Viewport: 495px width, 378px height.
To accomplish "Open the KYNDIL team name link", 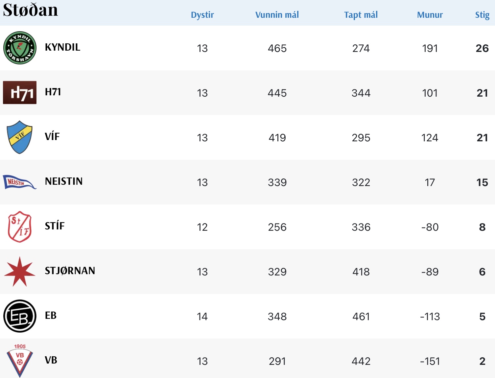I will coord(62,47).
